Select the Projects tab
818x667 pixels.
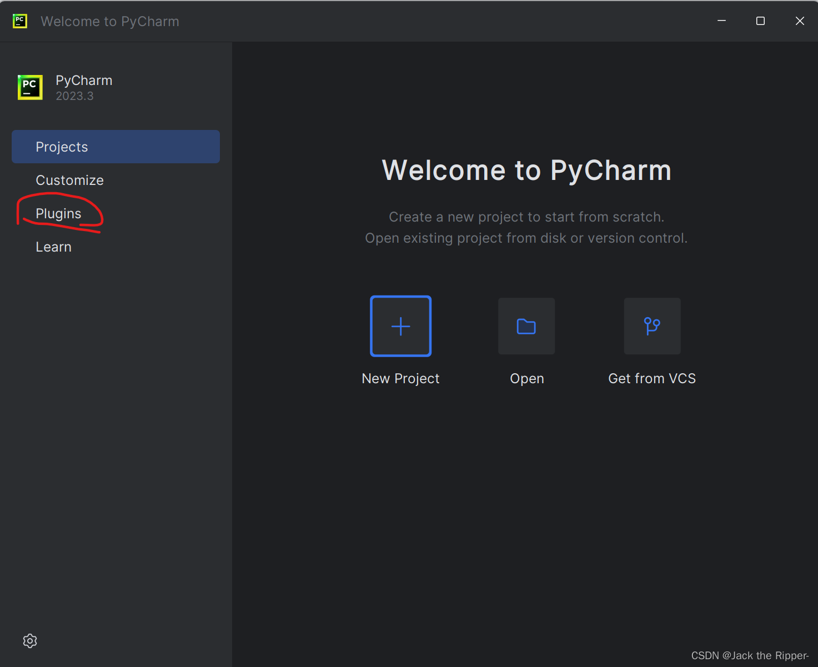click(x=116, y=147)
